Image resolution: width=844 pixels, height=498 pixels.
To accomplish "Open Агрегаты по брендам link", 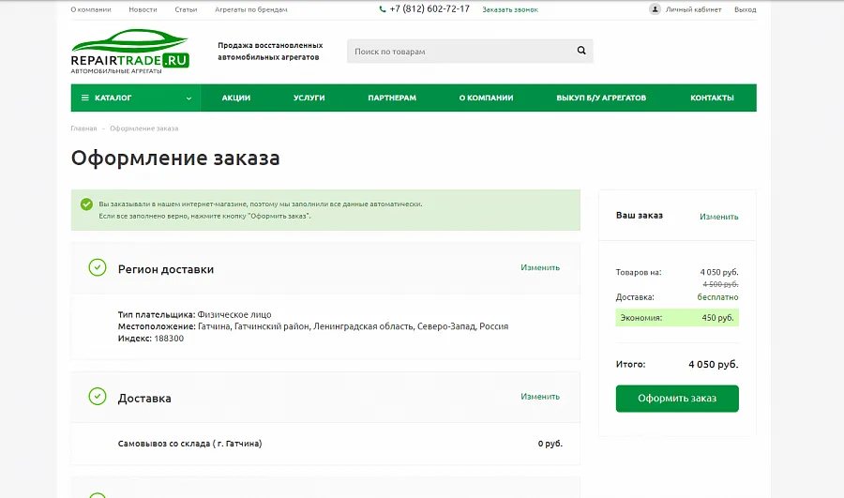I will coord(250,9).
